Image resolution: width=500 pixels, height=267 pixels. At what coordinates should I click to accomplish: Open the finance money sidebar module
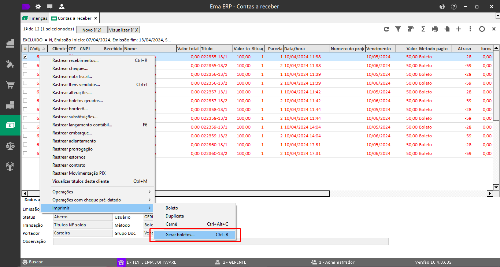pos(10,126)
